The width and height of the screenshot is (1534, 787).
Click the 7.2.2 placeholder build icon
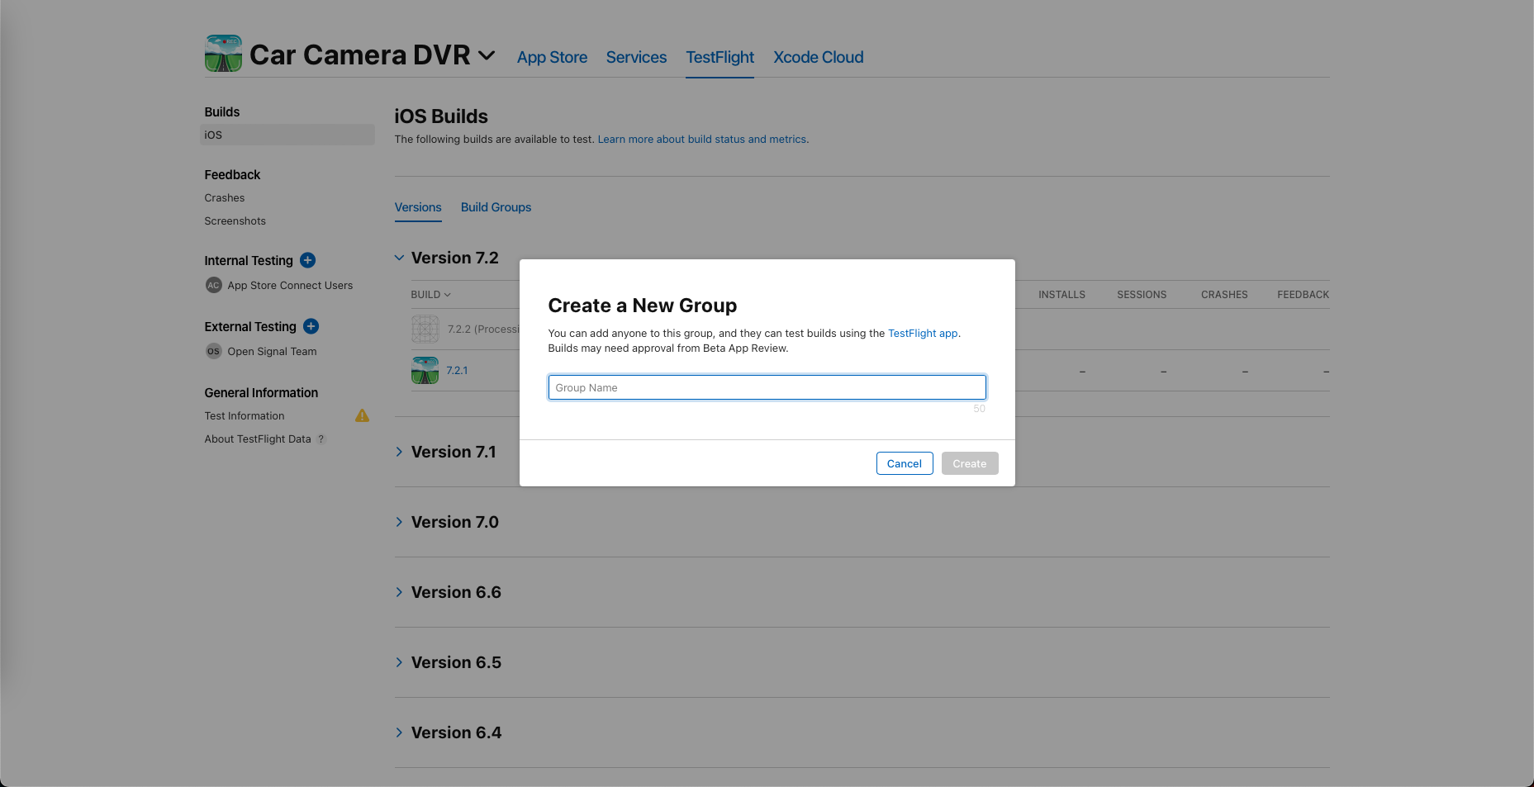click(x=425, y=329)
